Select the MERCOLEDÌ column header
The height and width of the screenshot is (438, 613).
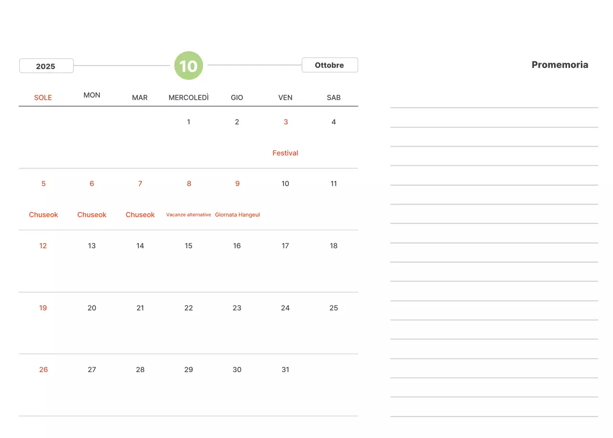(x=189, y=98)
